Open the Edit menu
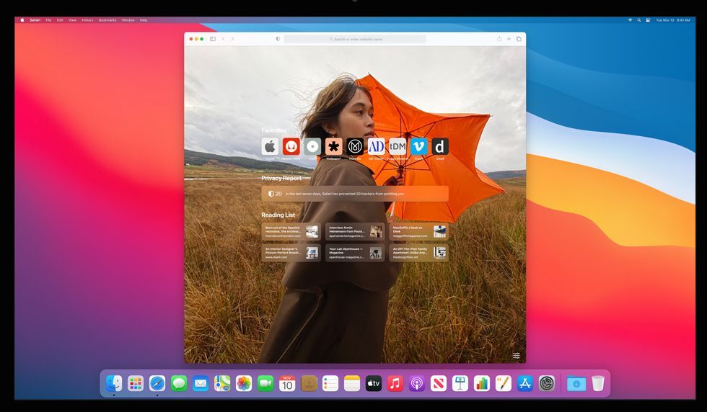This screenshot has width=707, height=412. pos(60,20)
